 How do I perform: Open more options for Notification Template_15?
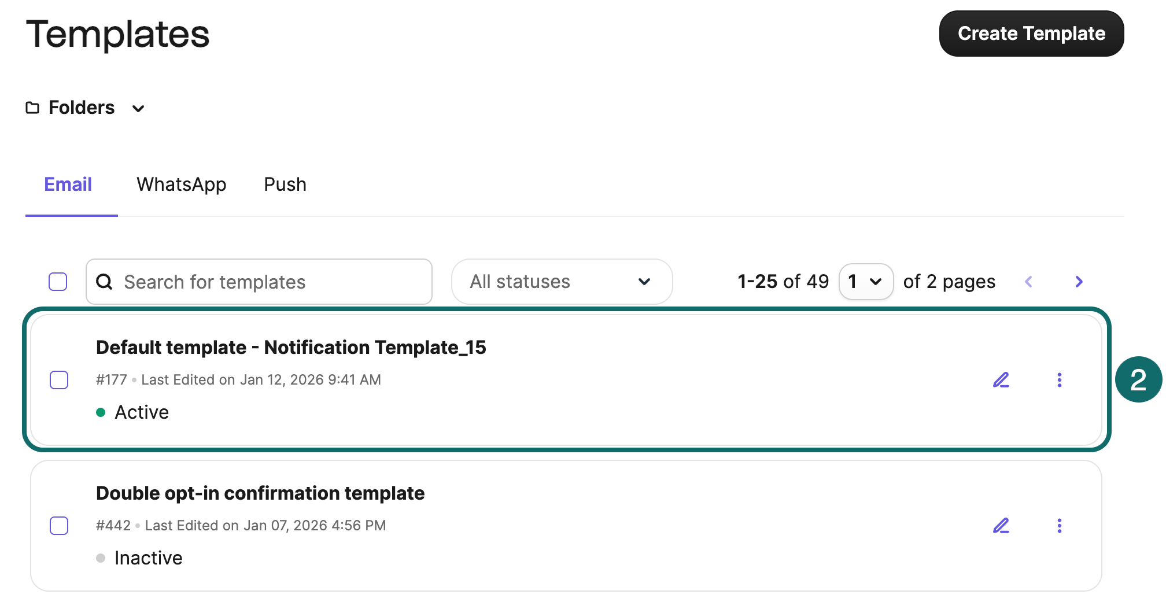1059,380
